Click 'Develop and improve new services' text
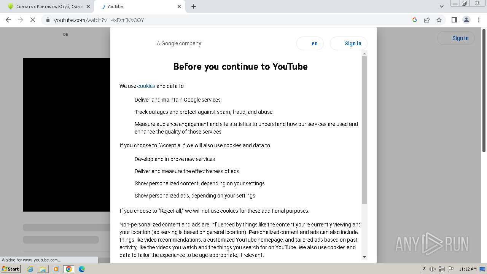The image size is (487, 274). [175, 159]
